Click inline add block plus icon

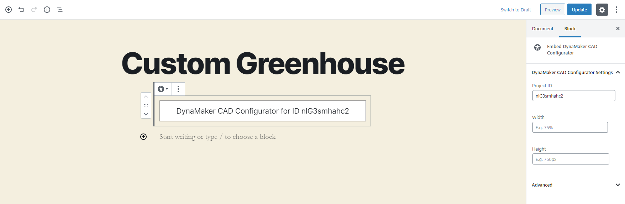pos(143,137)
